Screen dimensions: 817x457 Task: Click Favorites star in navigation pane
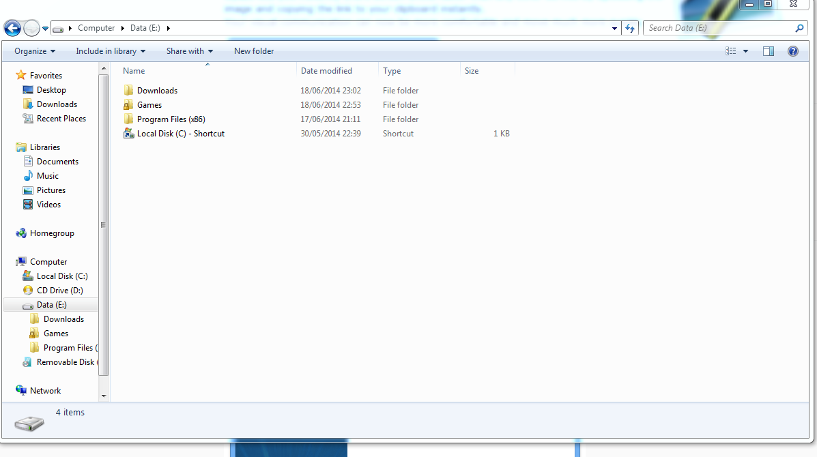[x=21, y=75]
